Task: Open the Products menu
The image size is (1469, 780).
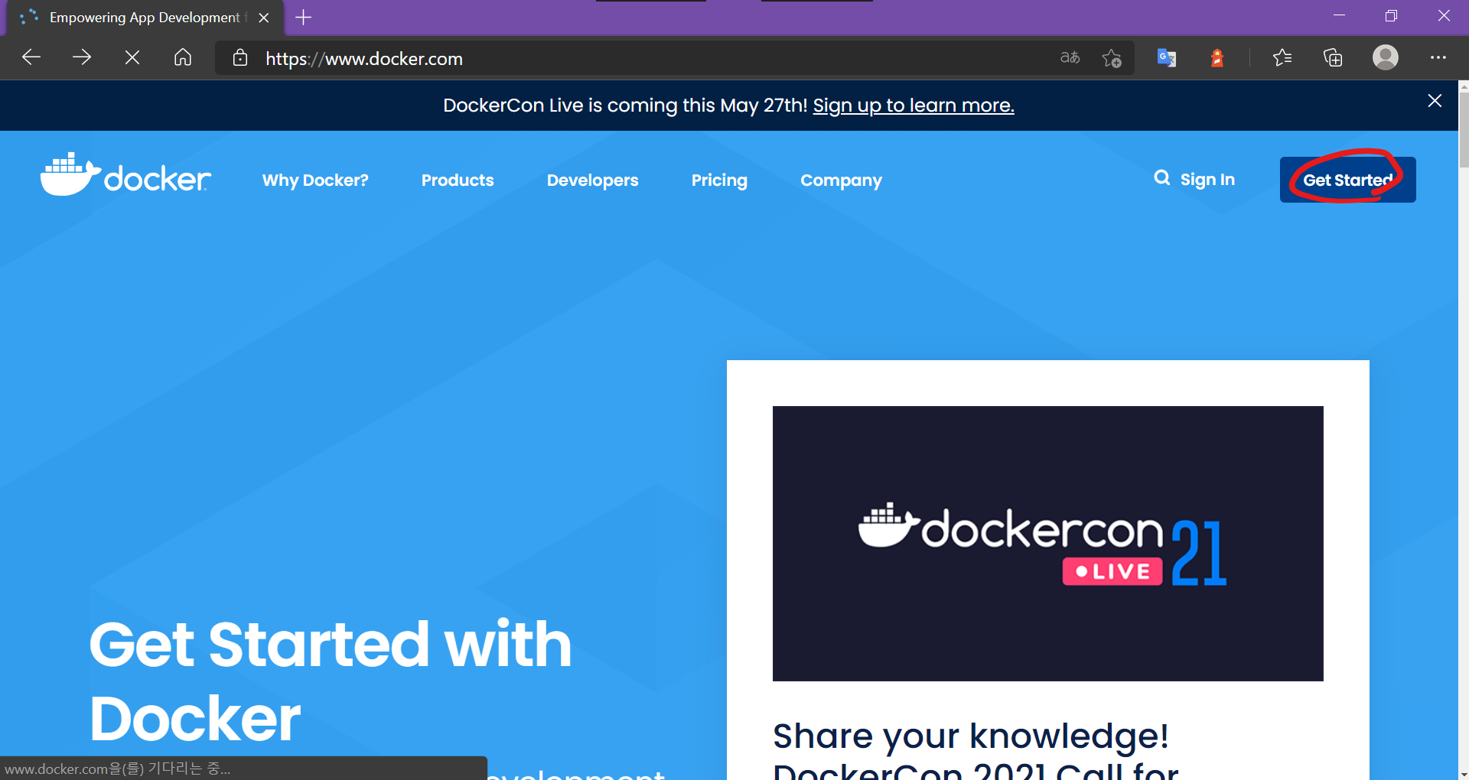Action: click(x=458, y=180)
